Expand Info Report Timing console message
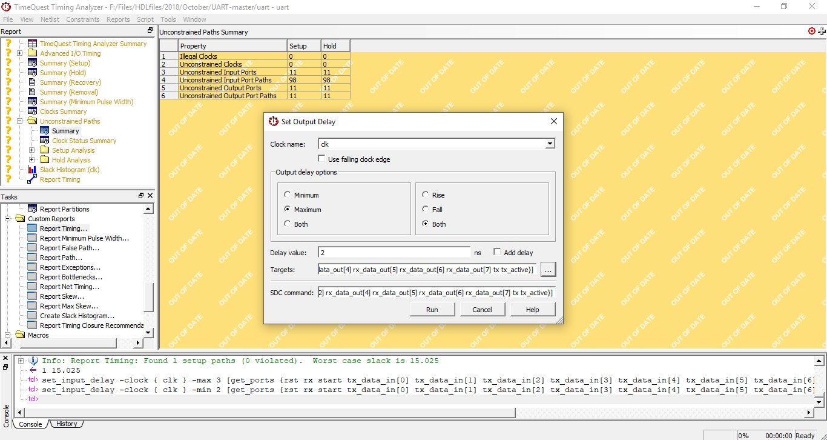 pos(21,361)
